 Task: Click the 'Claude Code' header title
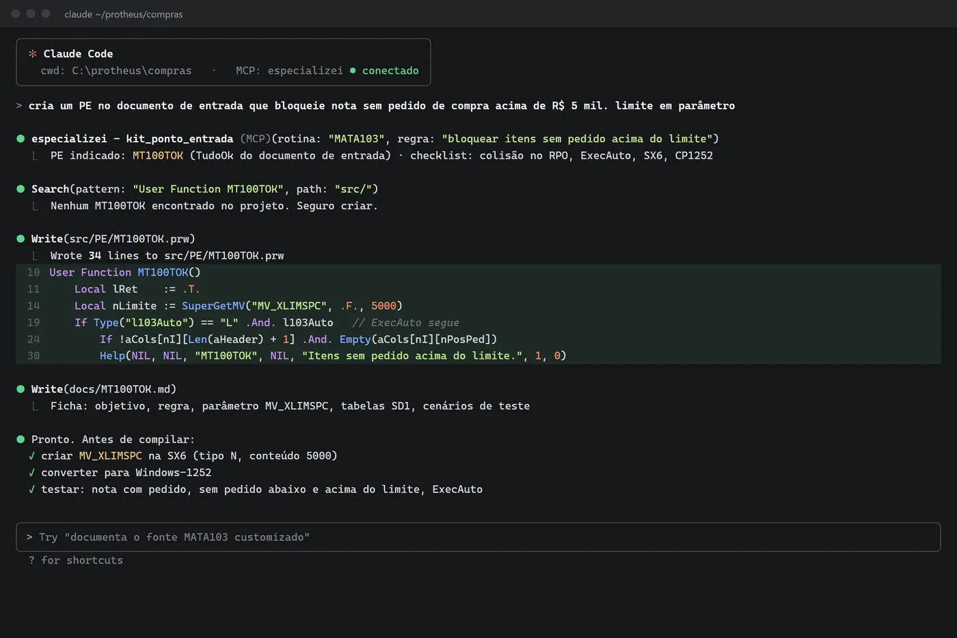(x=78, y=53)
